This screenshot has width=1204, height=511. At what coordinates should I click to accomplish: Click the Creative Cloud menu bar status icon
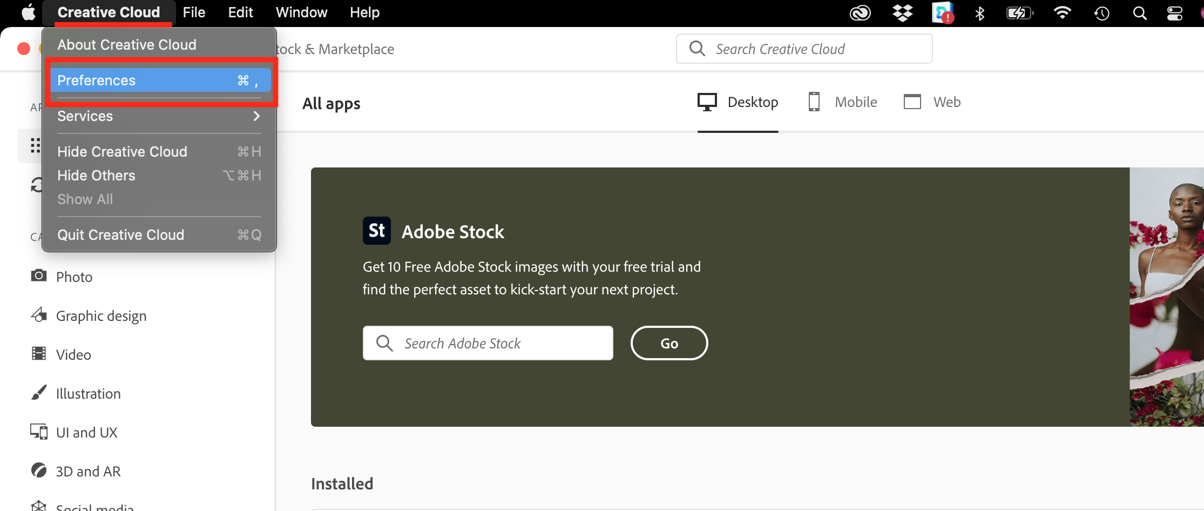tap(860, 12)
